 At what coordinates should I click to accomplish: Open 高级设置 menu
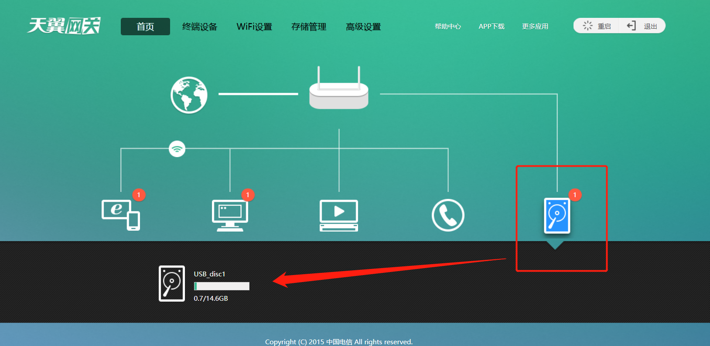coord(363,27)
